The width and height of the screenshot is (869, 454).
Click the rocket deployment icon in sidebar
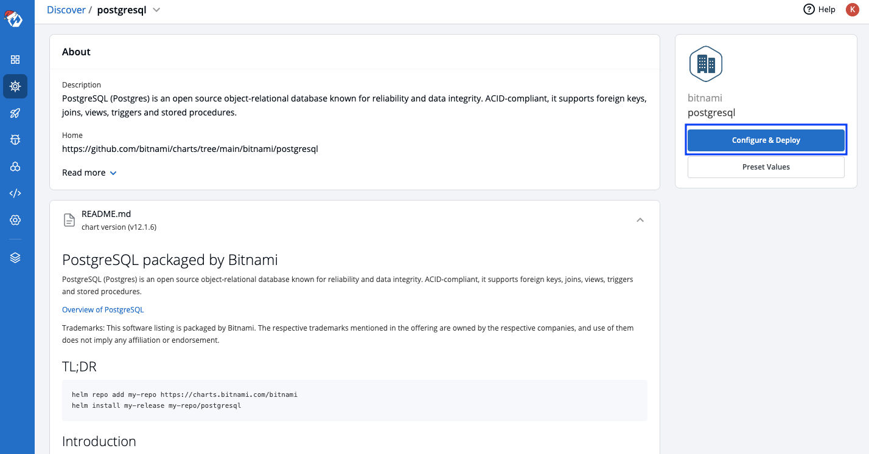(x=15, y=112)
